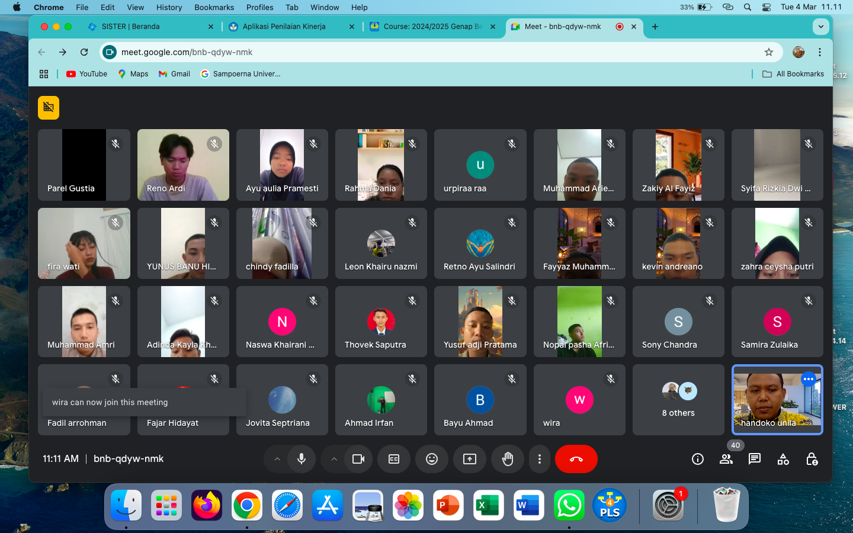Toggle closed captions
The image size is (853, 533).
tap(394, 459)
